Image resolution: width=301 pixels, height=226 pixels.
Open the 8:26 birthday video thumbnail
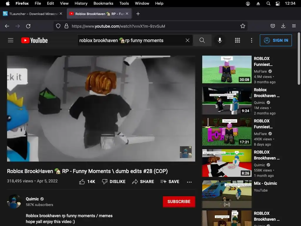[x=227, y=163]
